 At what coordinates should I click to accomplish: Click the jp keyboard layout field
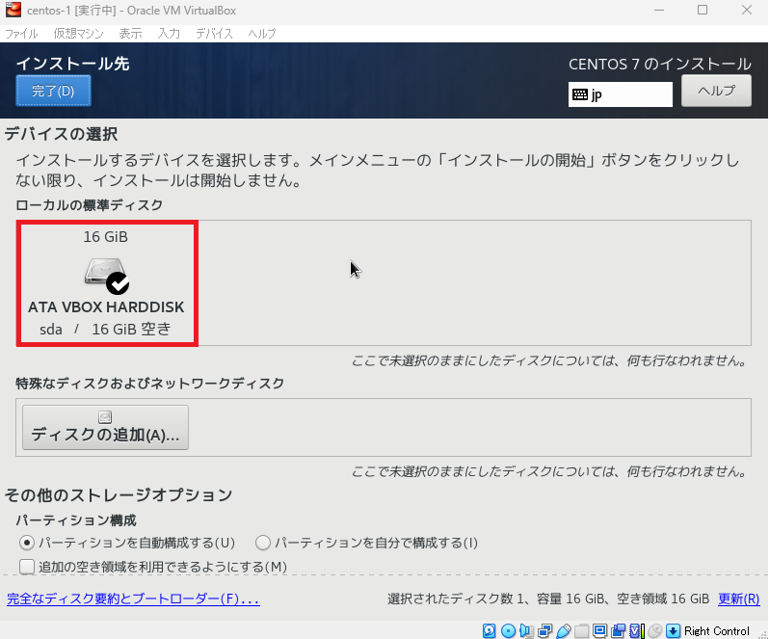(x=621, y=94)
